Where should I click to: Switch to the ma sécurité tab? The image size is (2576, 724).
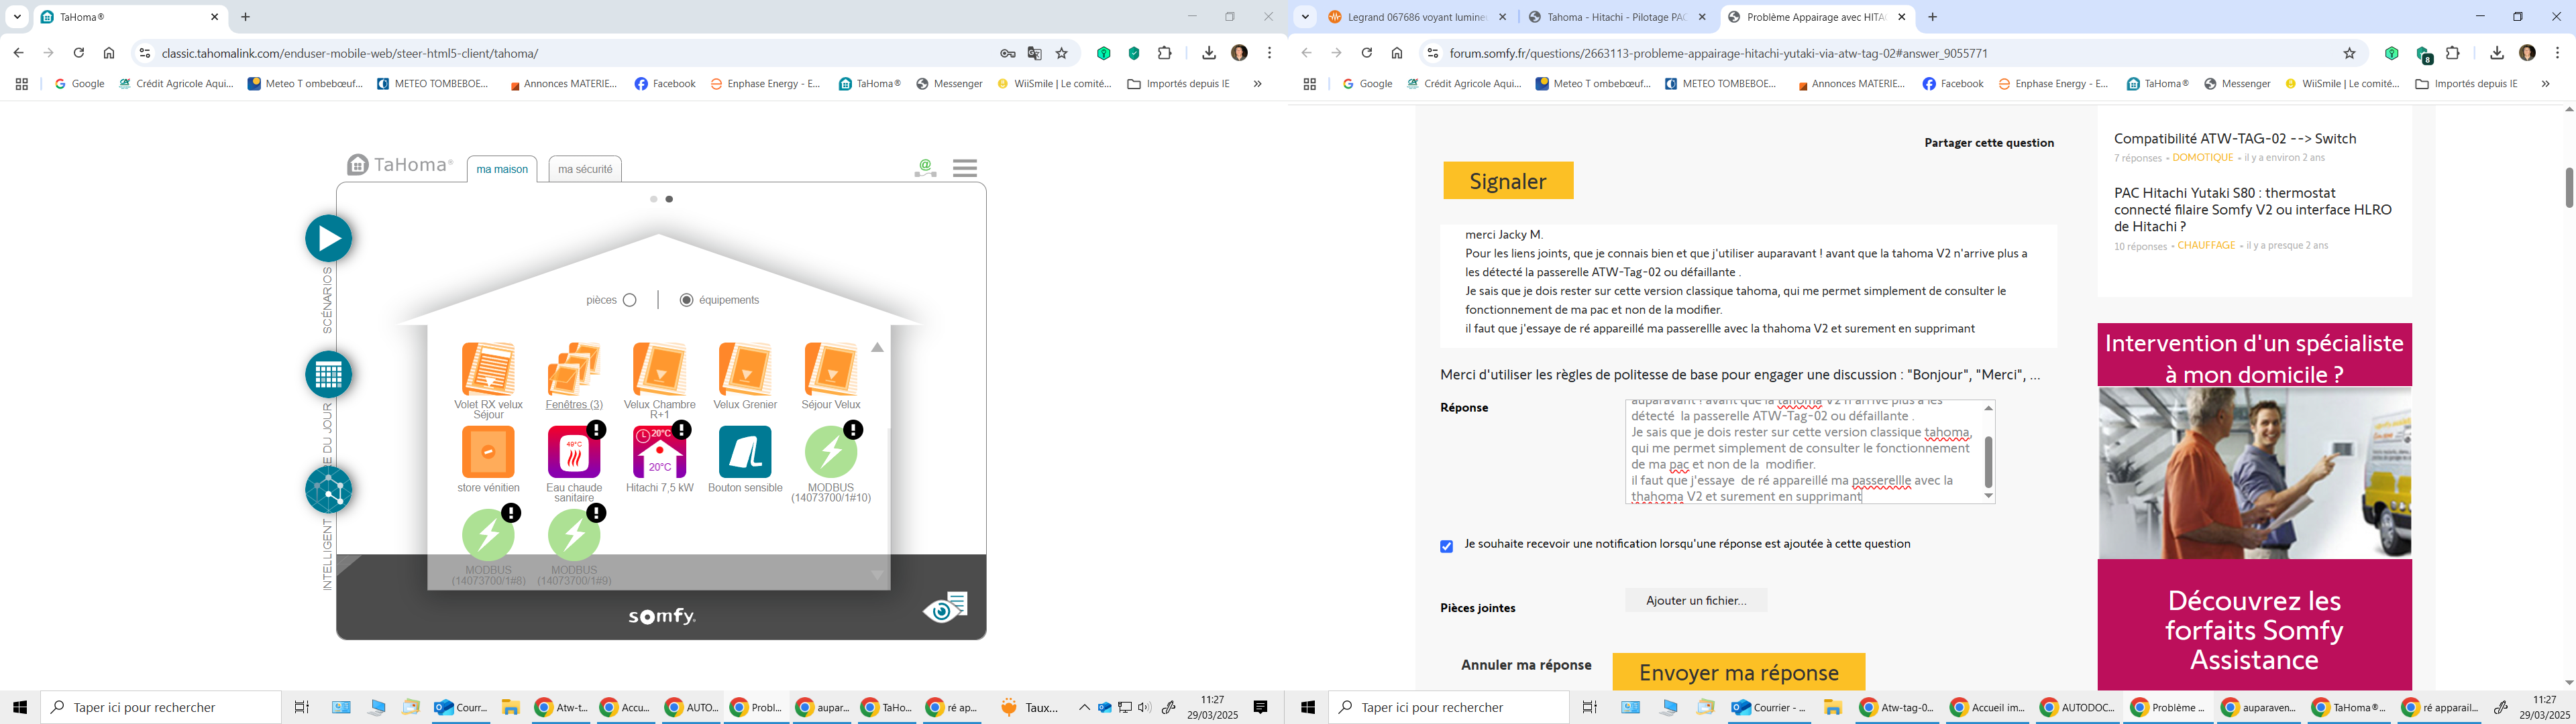(x=585, y=169)
